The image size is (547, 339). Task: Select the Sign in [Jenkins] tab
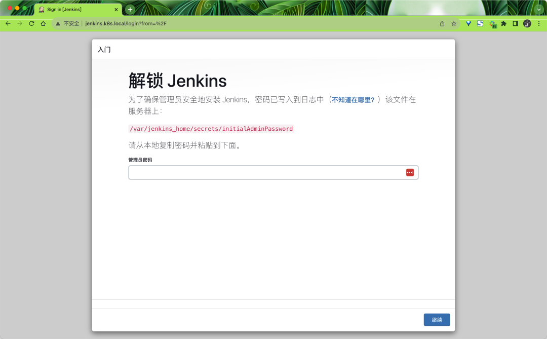pos(78,10)
